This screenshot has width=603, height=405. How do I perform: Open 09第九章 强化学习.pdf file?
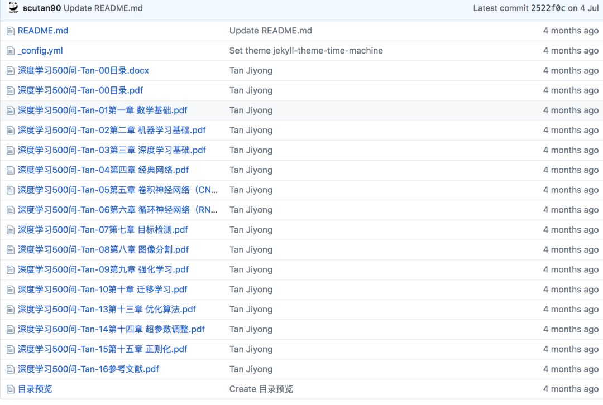coord(103,270)
